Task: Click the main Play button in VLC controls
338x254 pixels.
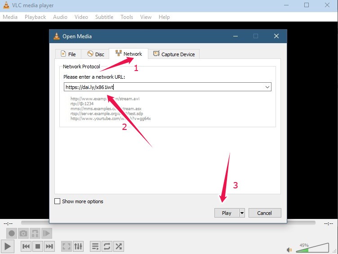Action: (x=8, y=246)
